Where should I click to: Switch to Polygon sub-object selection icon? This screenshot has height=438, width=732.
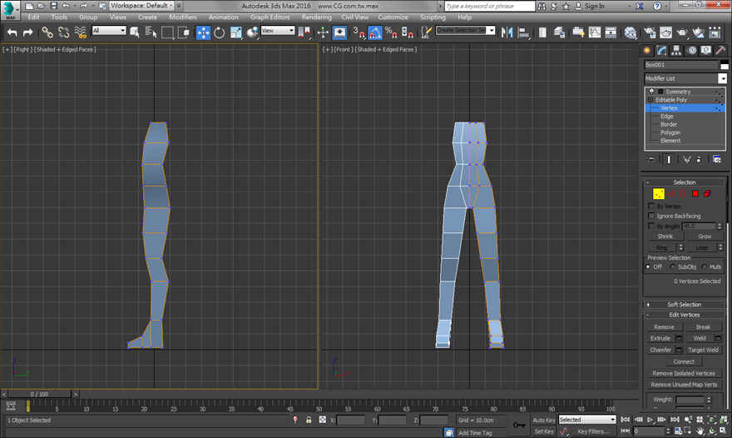695,194
